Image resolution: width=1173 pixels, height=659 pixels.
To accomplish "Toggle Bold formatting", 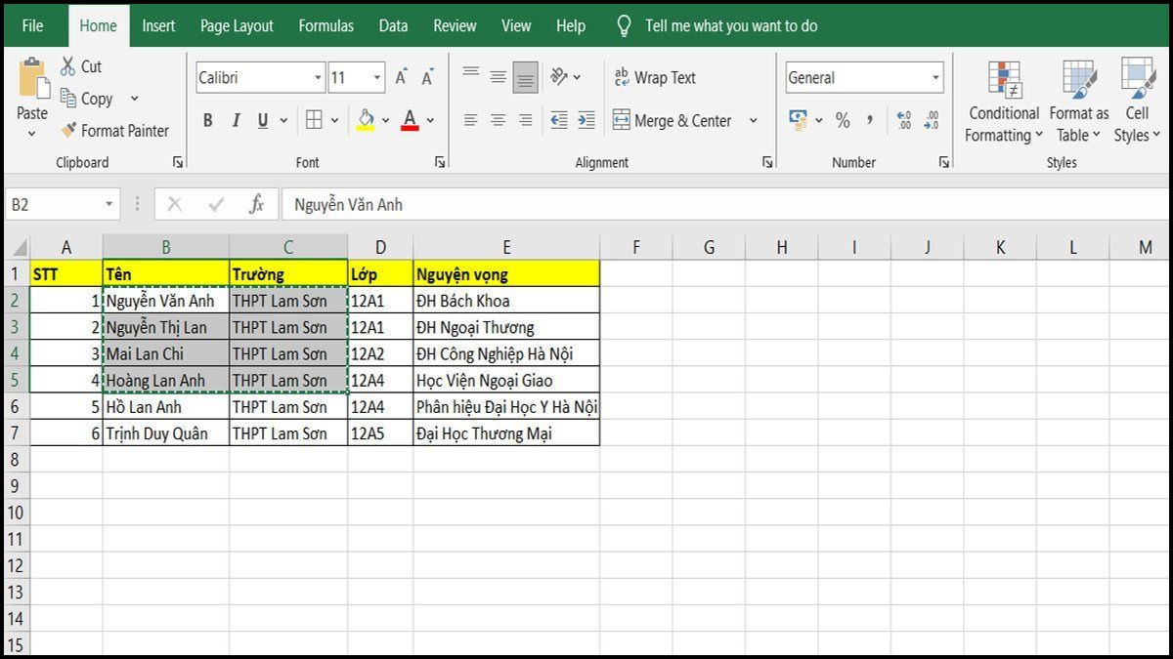I will (208, 121).
